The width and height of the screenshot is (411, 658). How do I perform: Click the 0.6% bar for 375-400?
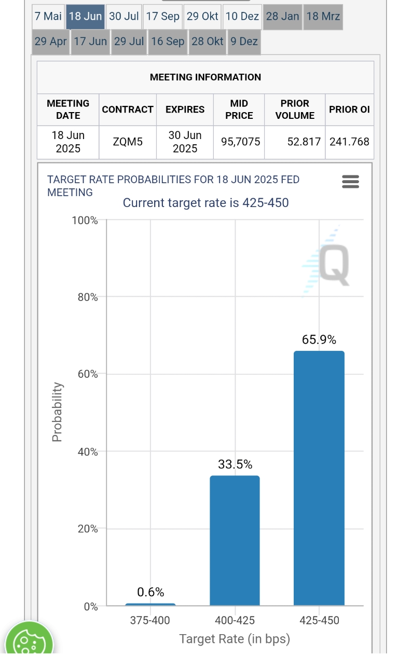pyautogui.click(x=150, y=605)
